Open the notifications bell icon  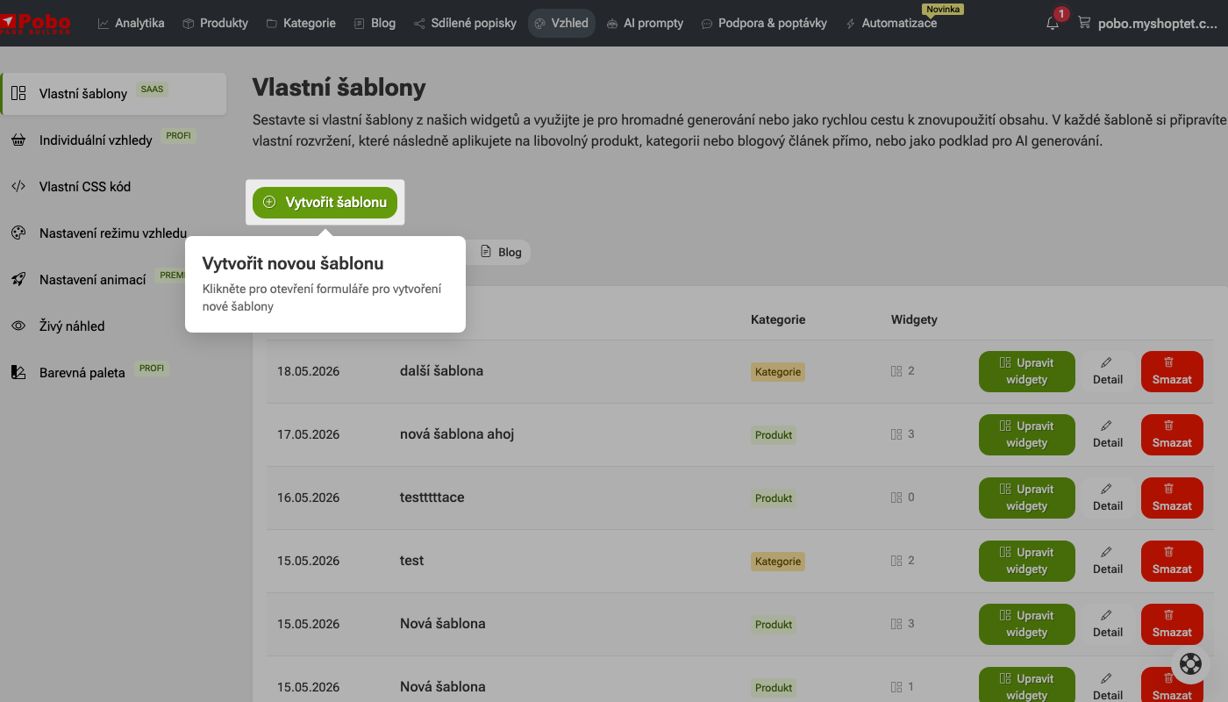point(1053,24)
